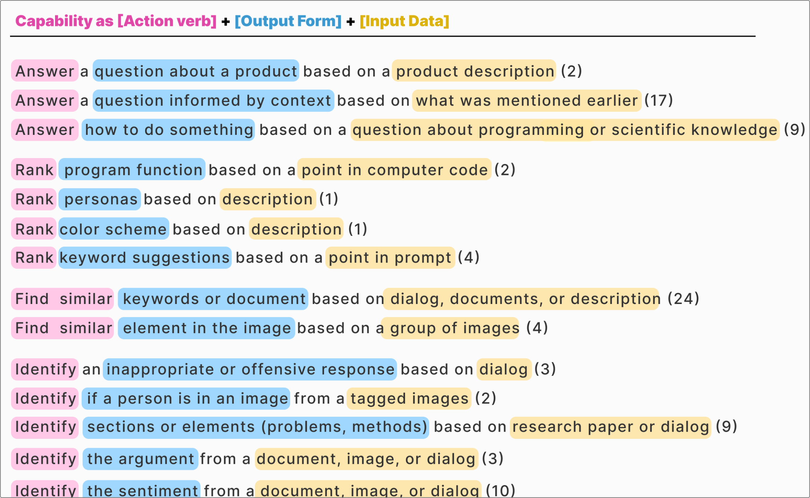The width and height of the screenshot is (810, 498).
Task: Click 'sections or elements (problems, methods)' phrase
Action: coord(256,428)
